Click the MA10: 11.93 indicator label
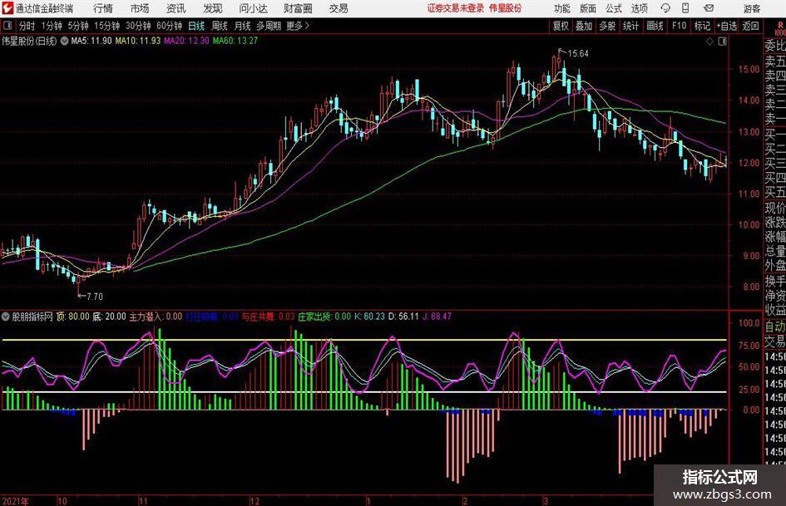 (x=138, y=41)
